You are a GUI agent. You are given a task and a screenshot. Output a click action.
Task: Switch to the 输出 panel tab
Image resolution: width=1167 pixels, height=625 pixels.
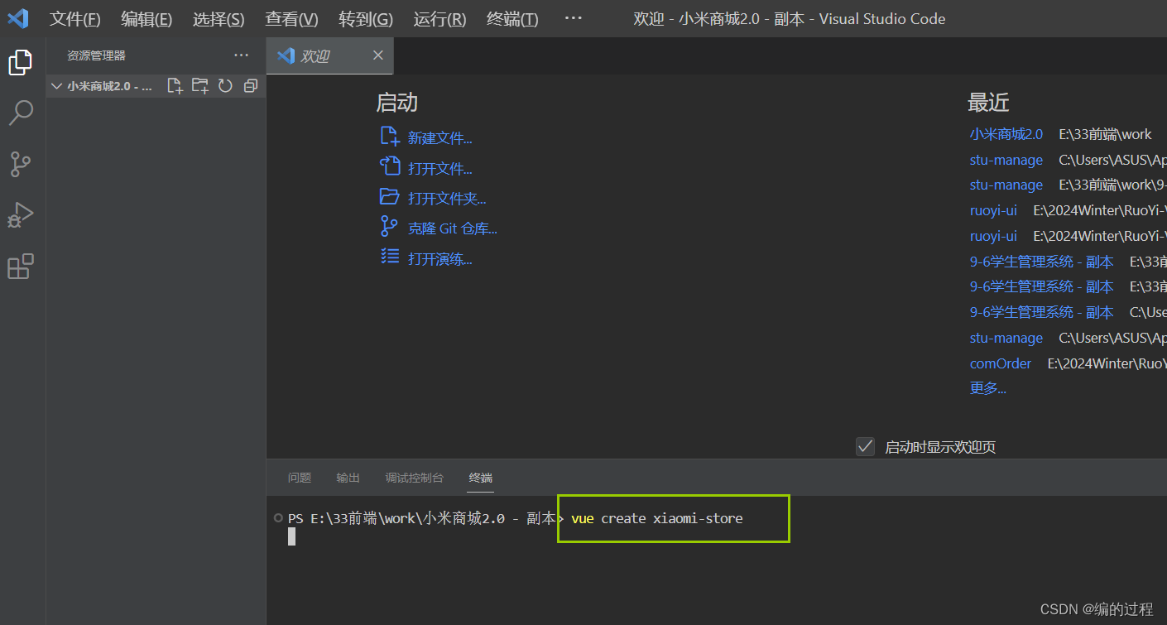click(348, 478)
